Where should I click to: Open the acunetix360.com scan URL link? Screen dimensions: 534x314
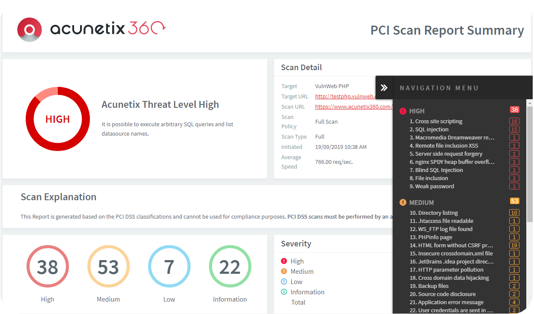354,107
